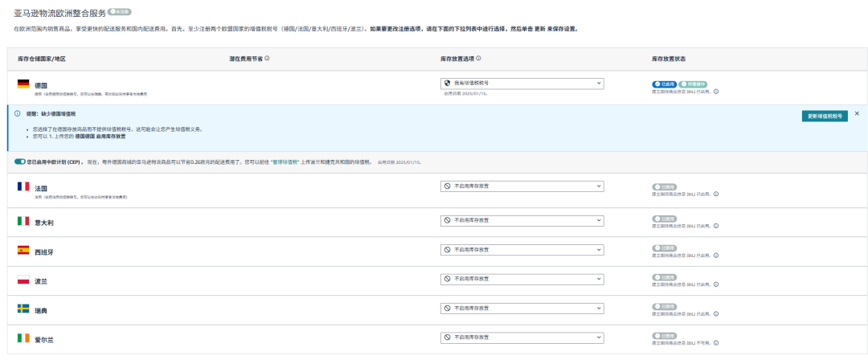Toggle the 中欧计划 (CEP) switch

pos(20,162)
